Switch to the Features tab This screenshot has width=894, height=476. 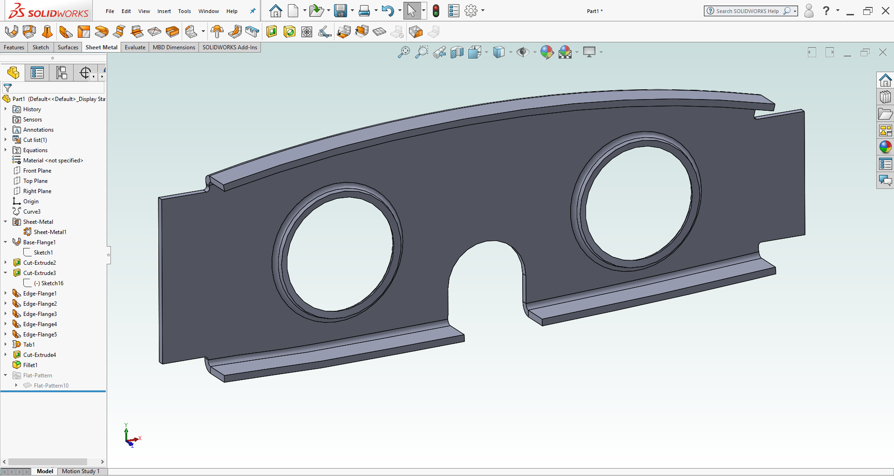tap(14, 47)
